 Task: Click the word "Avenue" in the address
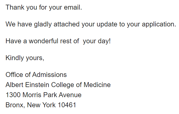point(70,95)
